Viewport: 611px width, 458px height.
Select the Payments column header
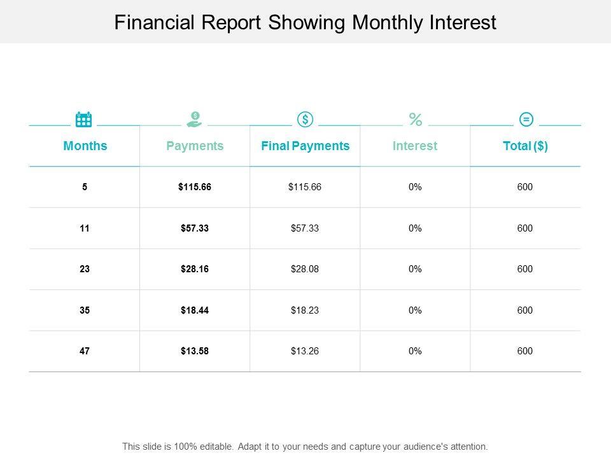[x=195, y=146]
